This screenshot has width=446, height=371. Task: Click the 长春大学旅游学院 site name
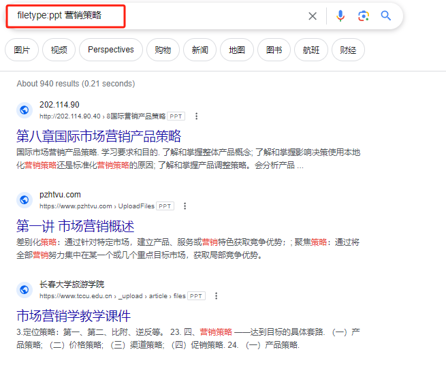tap(72, 285)
